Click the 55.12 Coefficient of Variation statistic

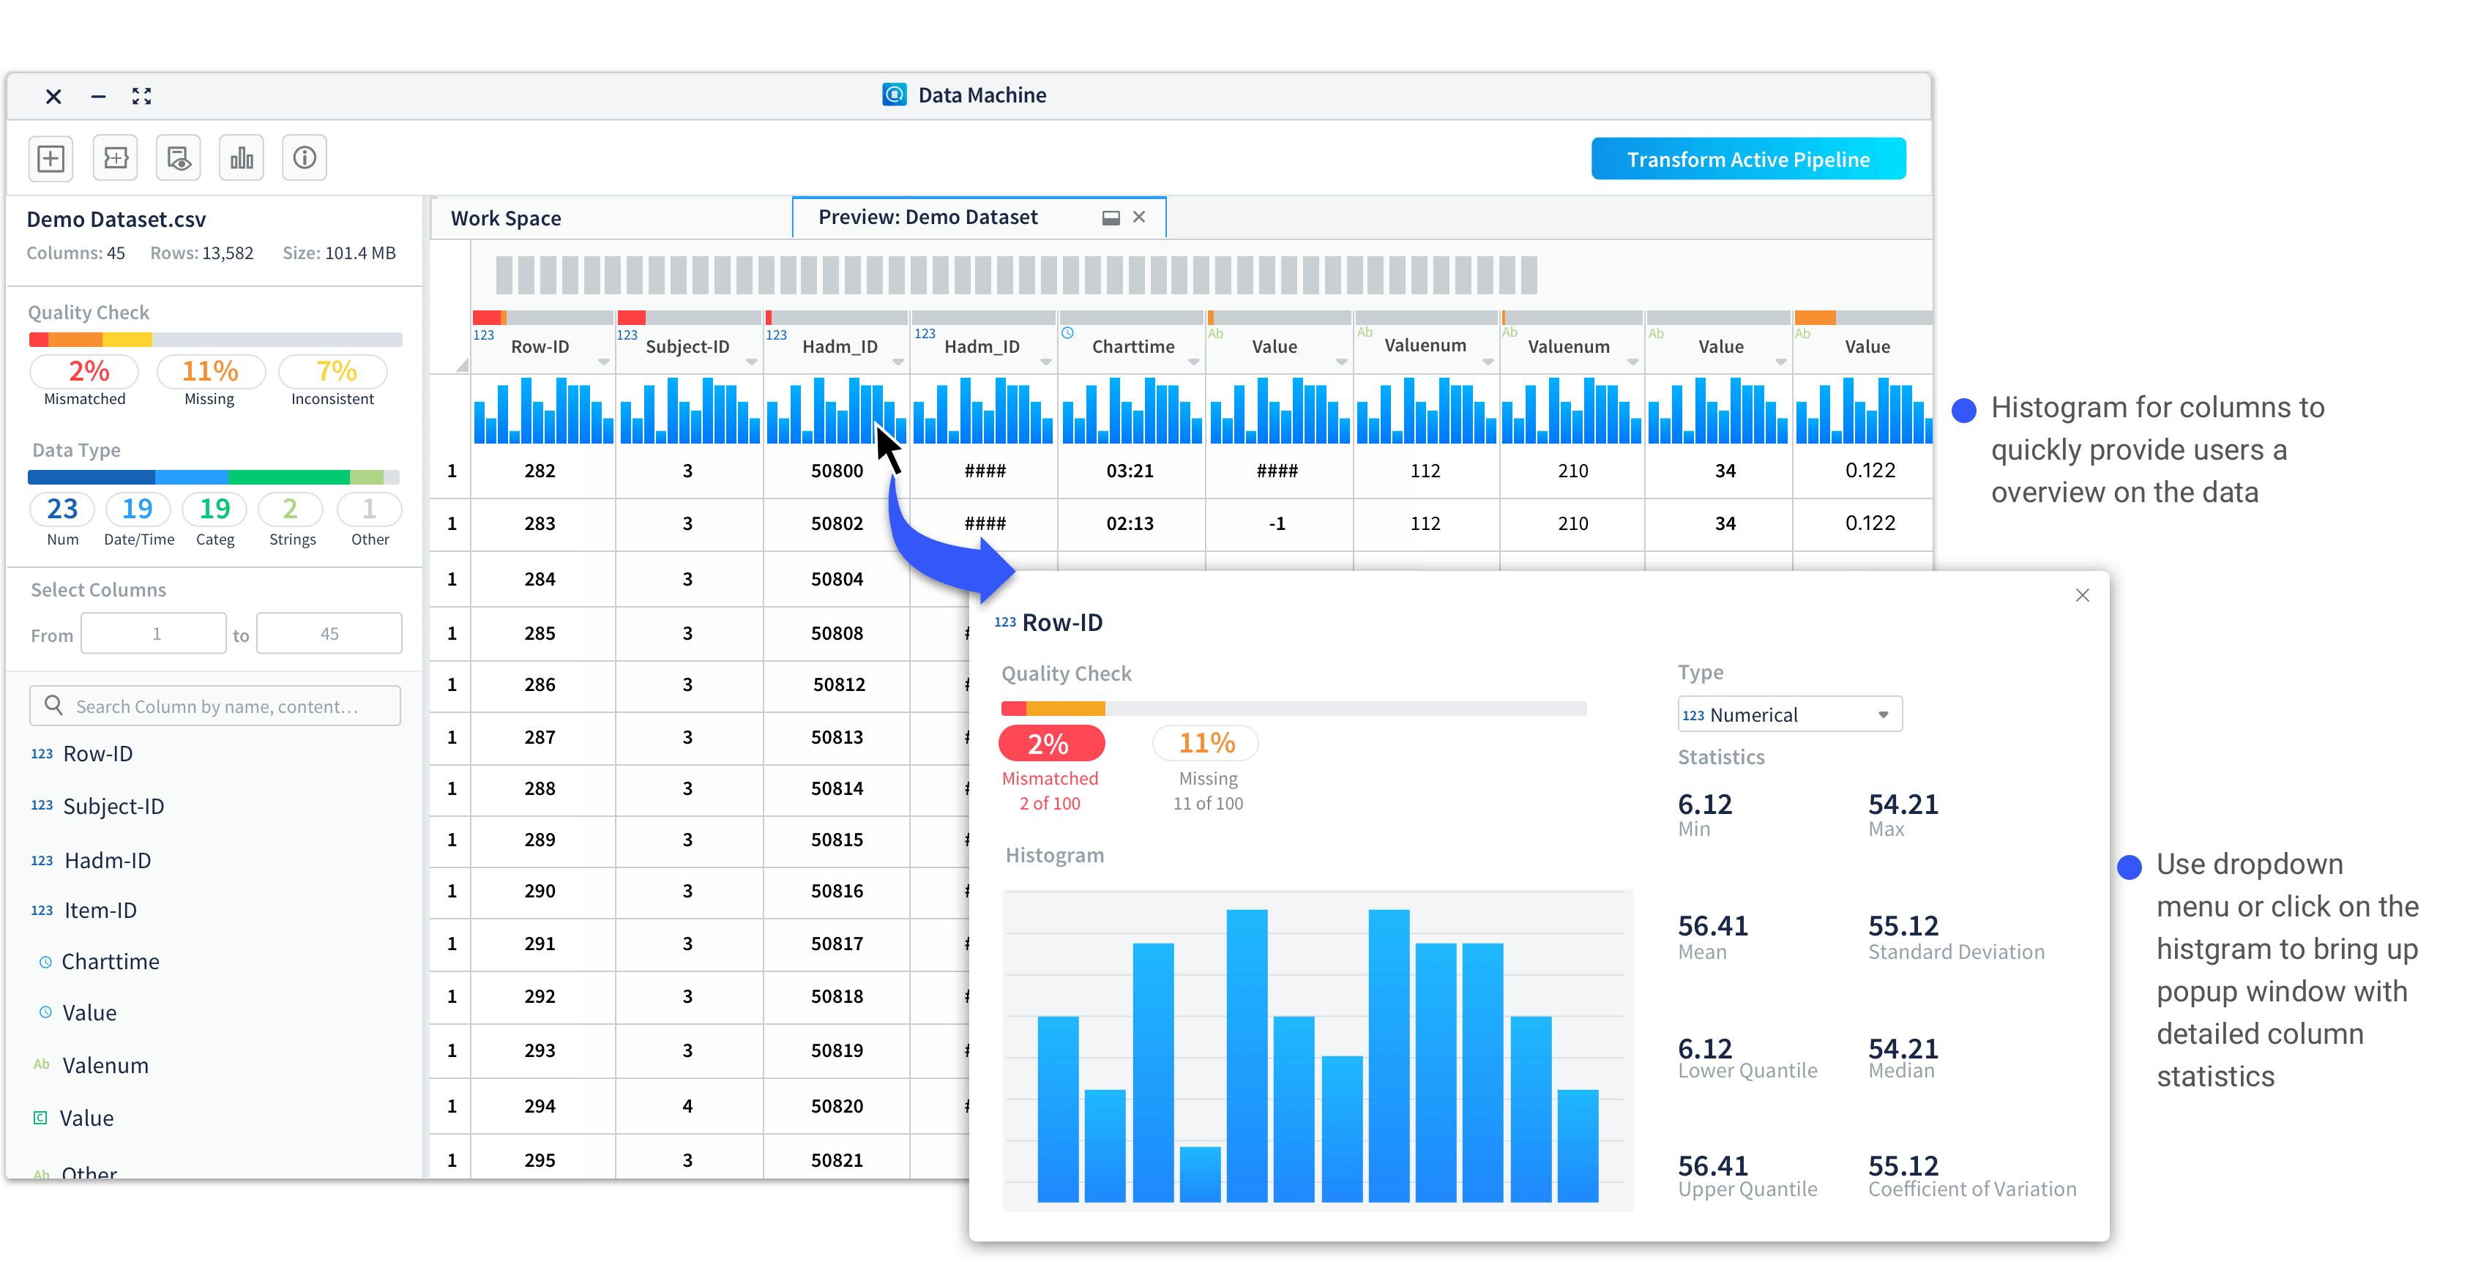pyautogui.click(x=1972, y=1175)
